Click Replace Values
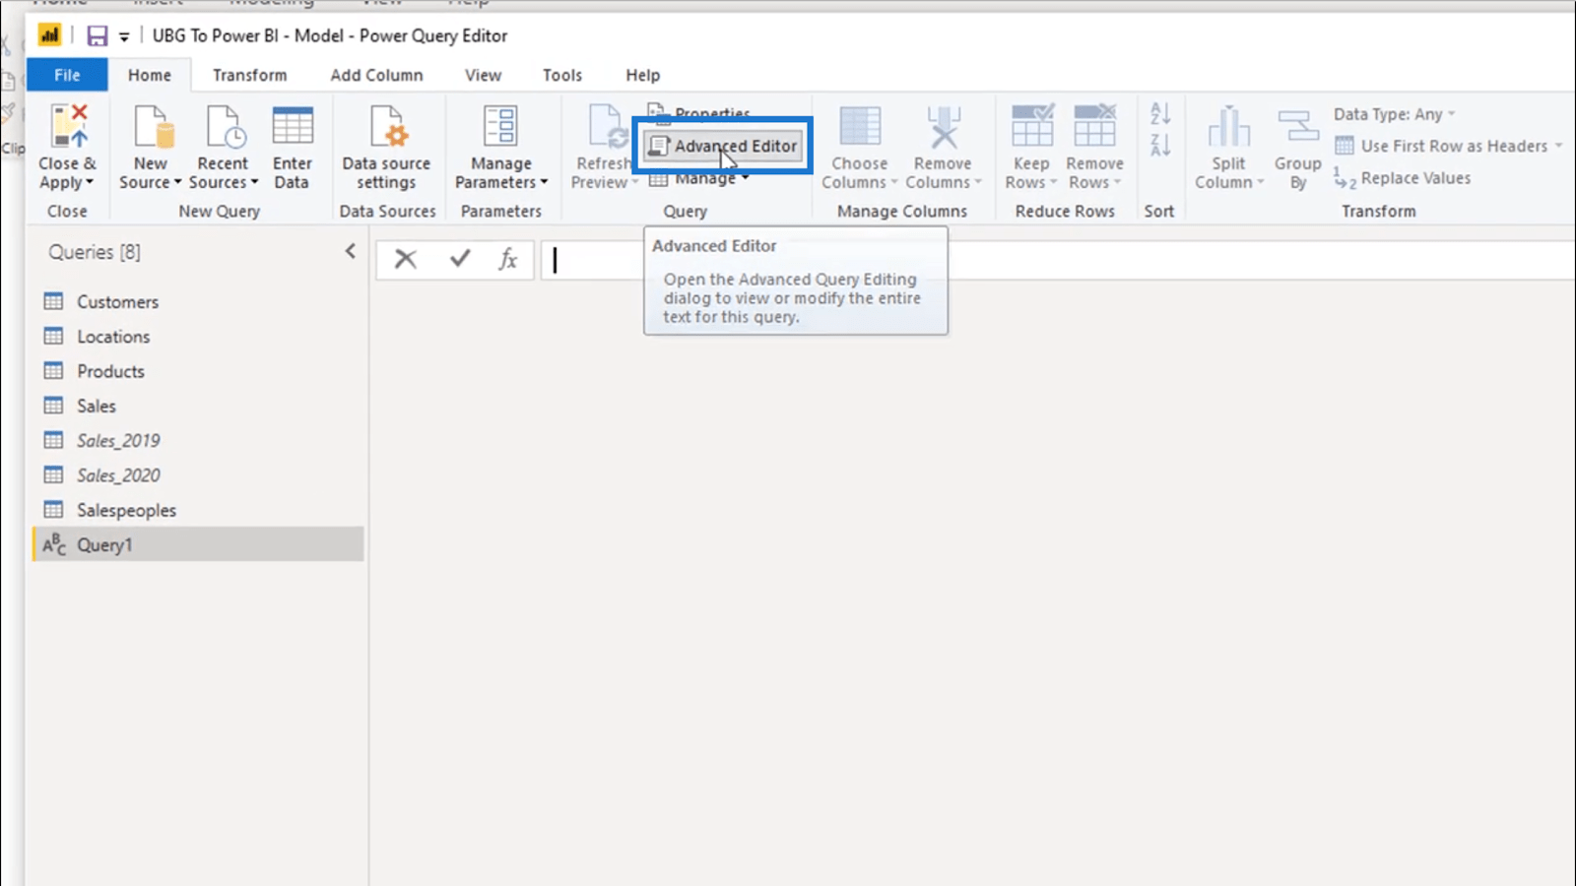 tap(1403, 178)
